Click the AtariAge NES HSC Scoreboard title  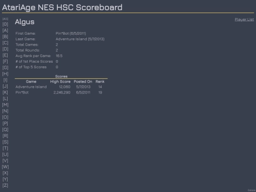(x=62, y=8)
